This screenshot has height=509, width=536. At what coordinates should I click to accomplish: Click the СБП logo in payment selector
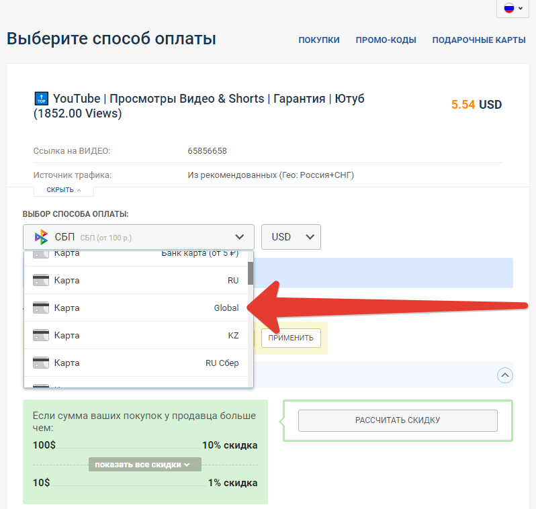click(x=42, y=236)
